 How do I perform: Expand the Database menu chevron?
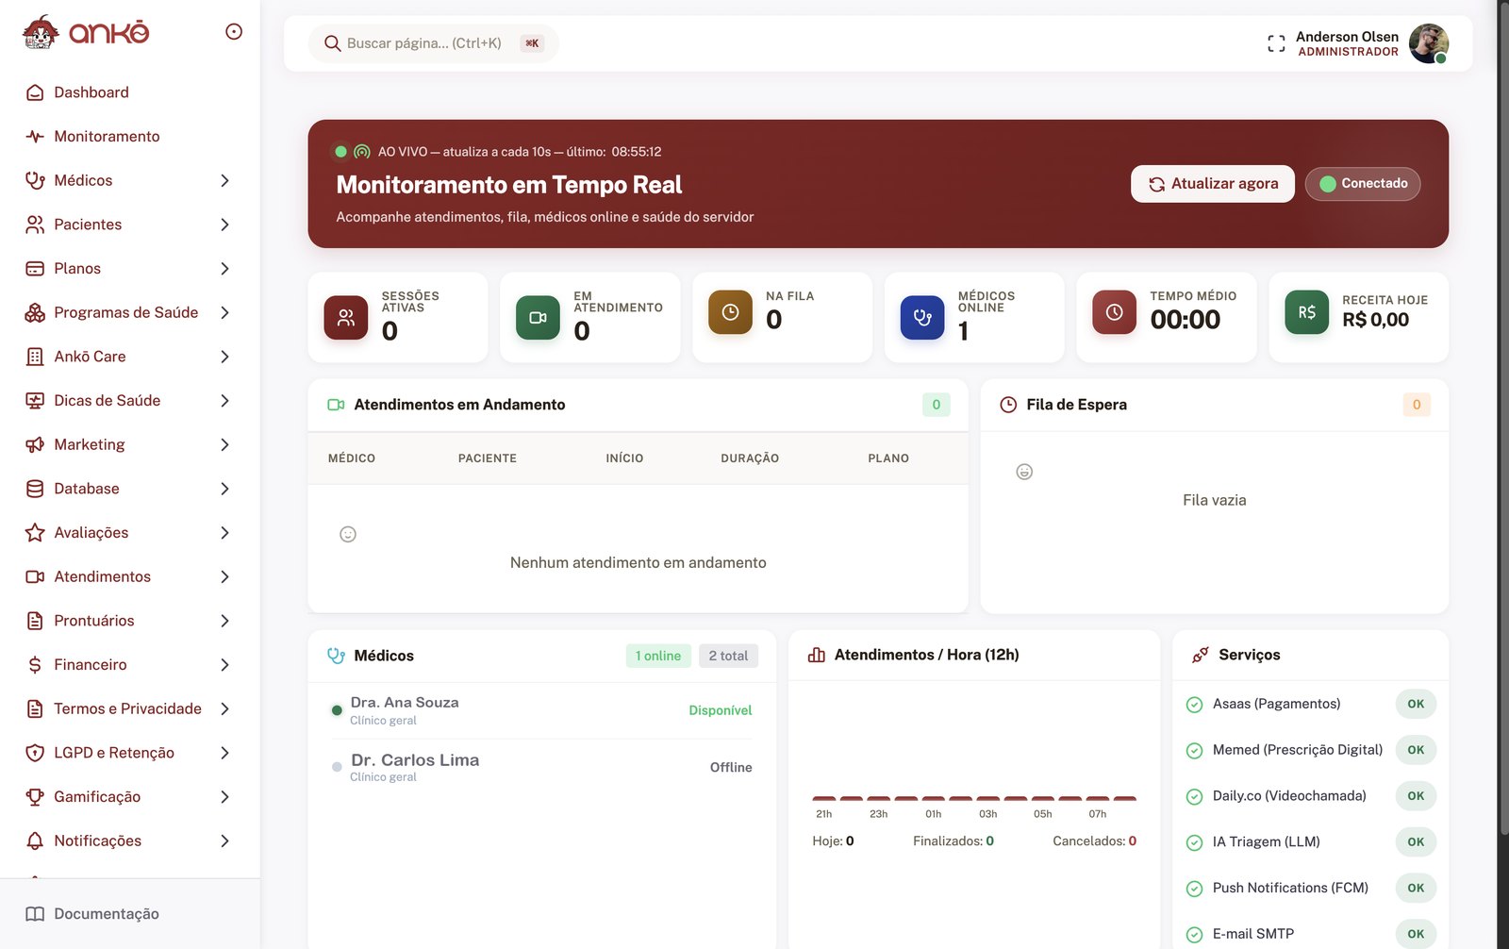point(224,489)
